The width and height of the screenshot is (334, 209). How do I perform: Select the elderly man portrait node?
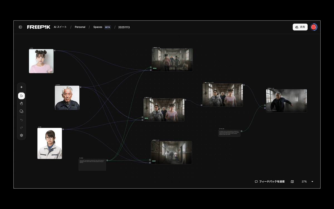click(x=67, y=98)
